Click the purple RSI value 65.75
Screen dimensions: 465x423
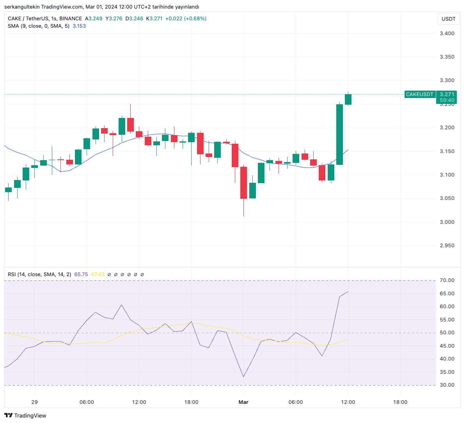click(x=81, y=275)
